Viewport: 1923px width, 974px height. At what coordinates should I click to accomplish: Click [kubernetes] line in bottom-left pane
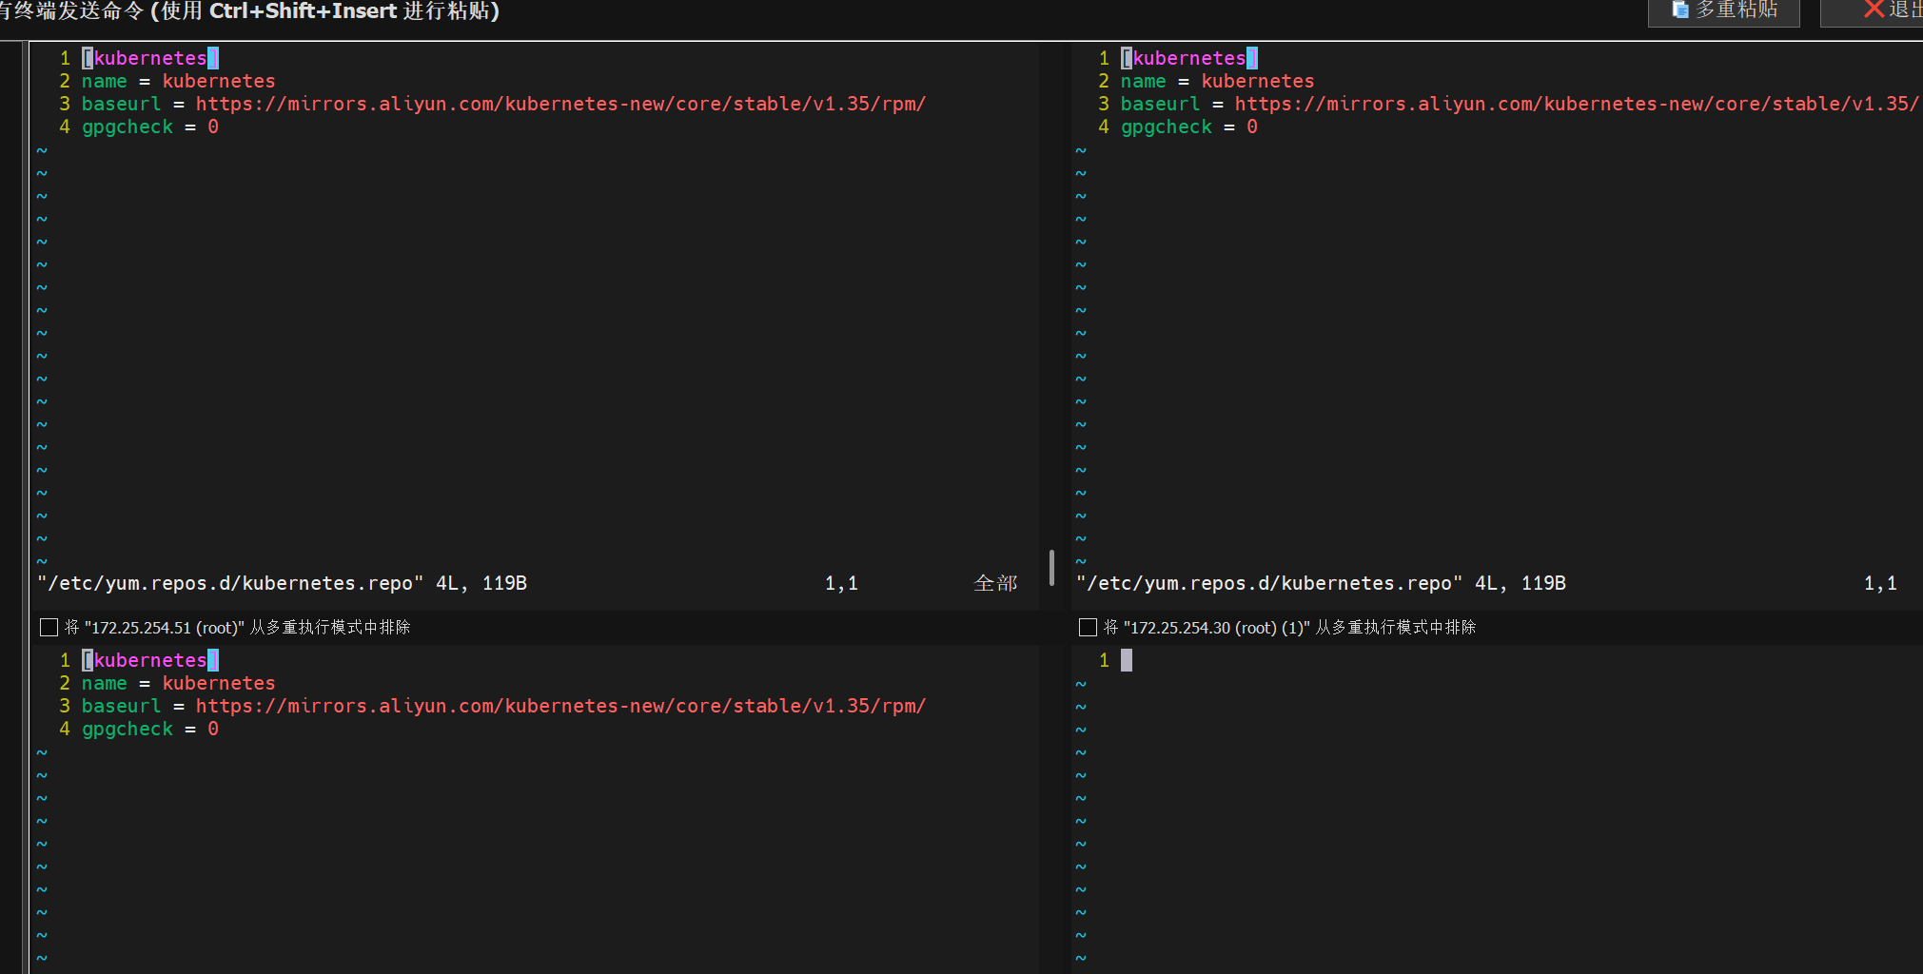pyautogui.click(x=150, y=660)
